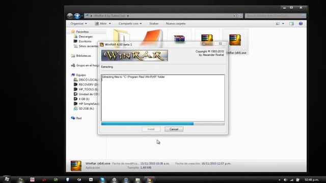Expand the arrow next to Abrir
Viewport: 326px width, 183px height.
coord(110,24)
